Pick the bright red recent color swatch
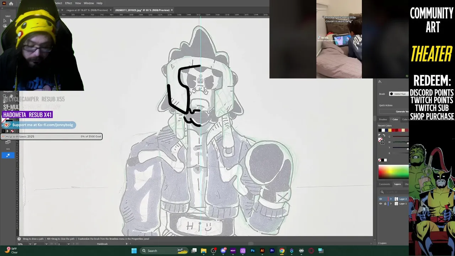This screenshot has height=256, width=455. (400, 130)
